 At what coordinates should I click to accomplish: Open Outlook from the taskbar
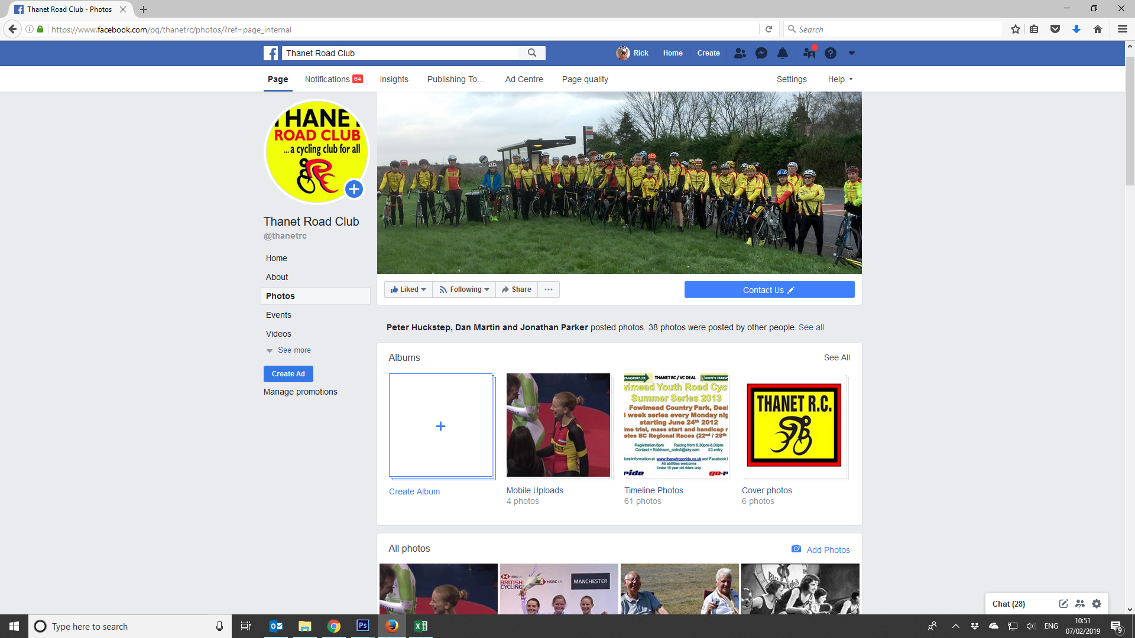pos(276,626)
